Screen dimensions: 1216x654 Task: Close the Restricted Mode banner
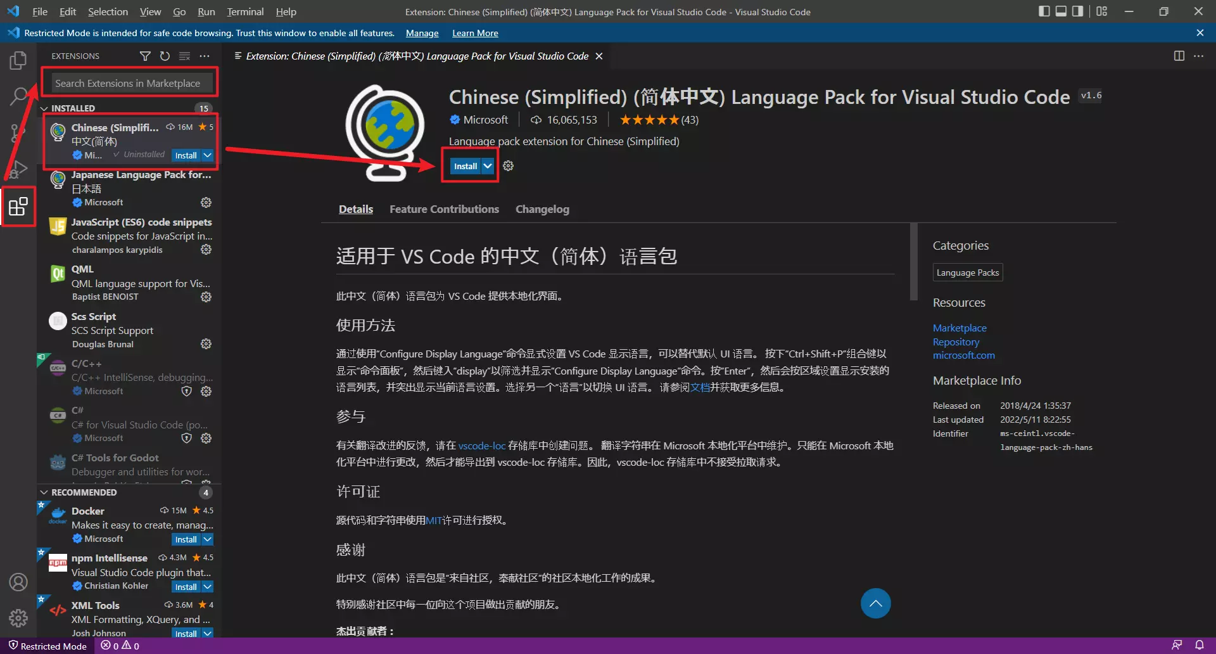click(1200, 33)
